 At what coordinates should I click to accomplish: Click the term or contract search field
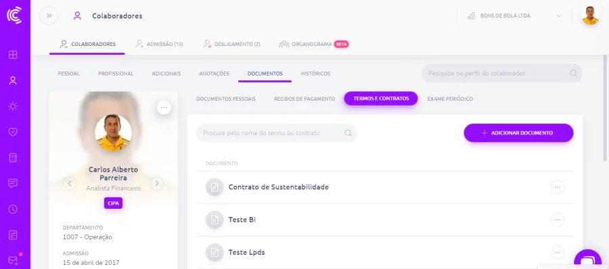click(277, 132)
